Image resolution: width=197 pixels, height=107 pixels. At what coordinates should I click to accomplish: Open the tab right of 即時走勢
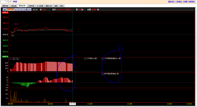pos(31,6)
